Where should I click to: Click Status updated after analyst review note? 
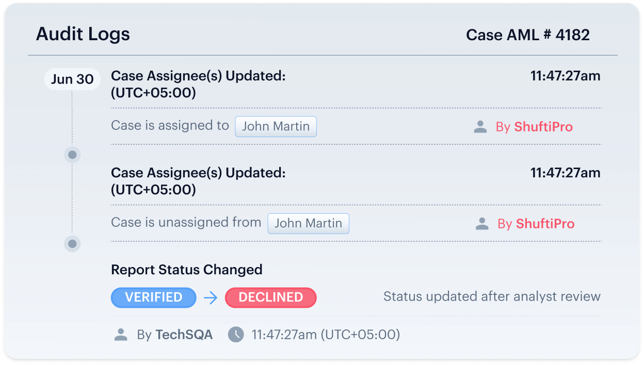coord(492,296)
